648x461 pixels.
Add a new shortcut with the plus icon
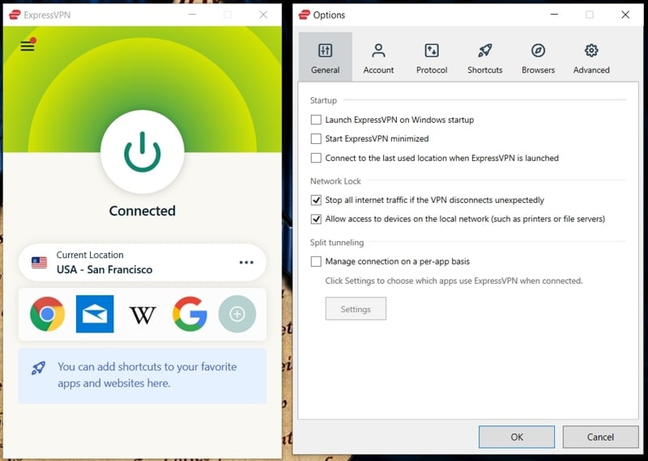click(x=237, y=314)
